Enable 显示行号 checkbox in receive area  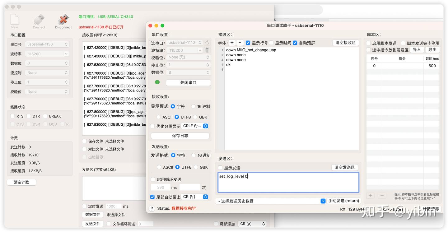[248, 43]
